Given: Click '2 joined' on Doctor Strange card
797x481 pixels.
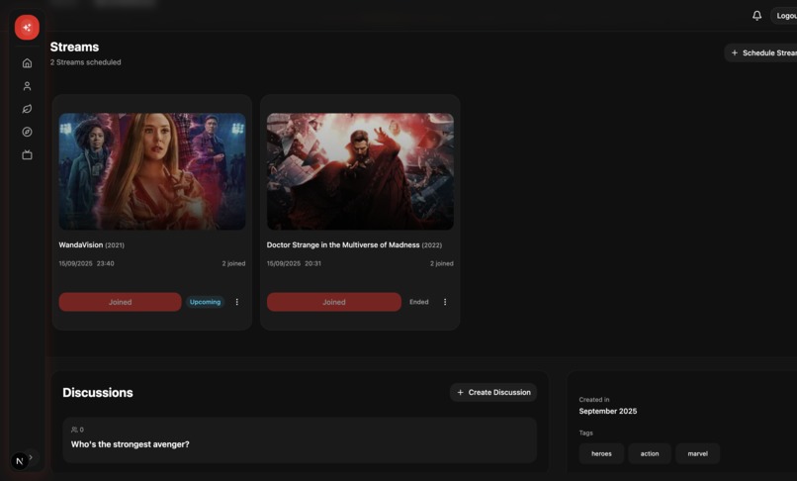Looking at the screenshot, I should coord(441,263).
